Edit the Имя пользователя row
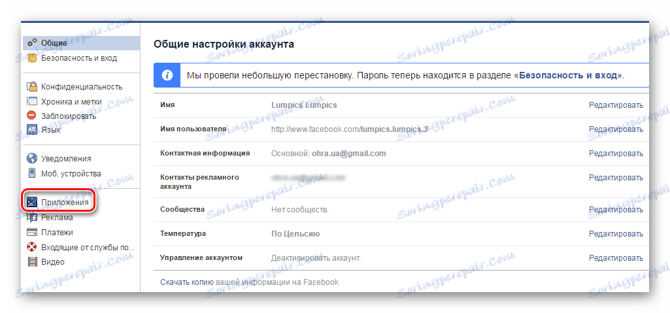This screenshot has height=313, width=670. (x=616, y=129)
